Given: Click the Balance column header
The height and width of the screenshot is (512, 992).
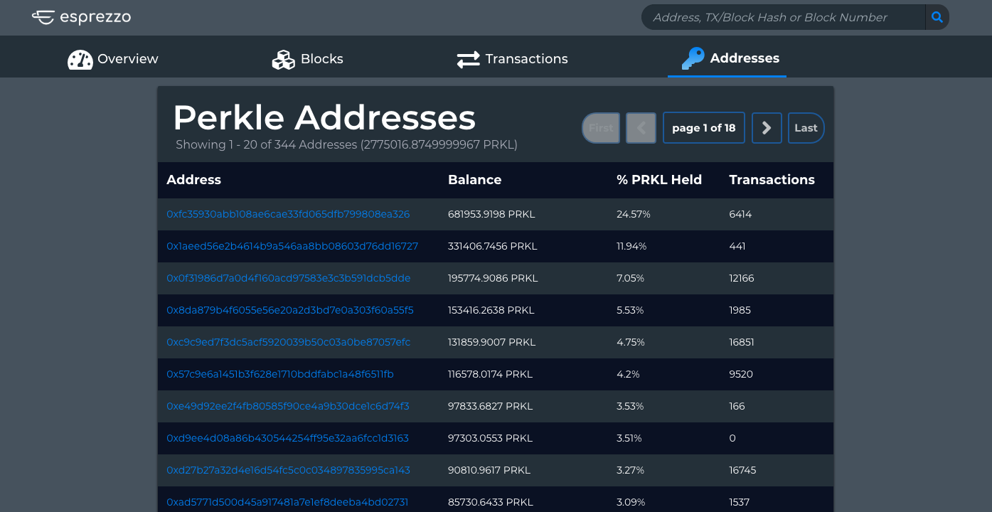Looking at the screenshot, I should (474, 180).
